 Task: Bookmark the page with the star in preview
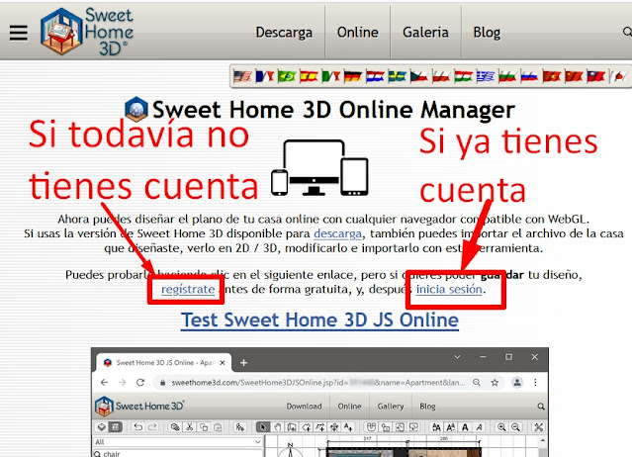tap(495, 383)
